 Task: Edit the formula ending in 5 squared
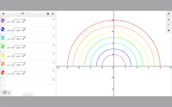tap(17, 47)
